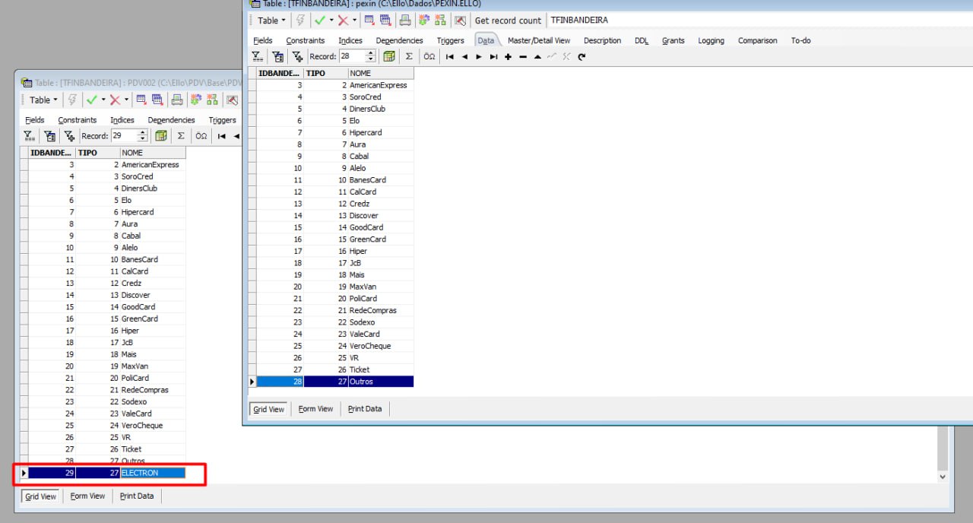This screenshot has width=973, height=523.
Task: Click the green grid cube icon in pexin window
Action: 389,56
